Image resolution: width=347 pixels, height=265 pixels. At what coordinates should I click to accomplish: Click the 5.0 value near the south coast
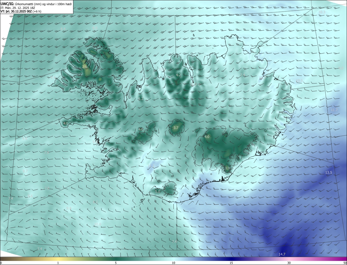(158, 191)
